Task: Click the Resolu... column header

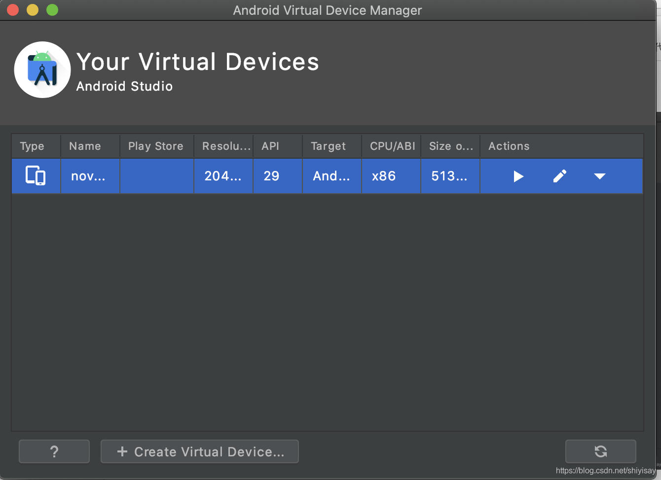Action: (223, 146)
